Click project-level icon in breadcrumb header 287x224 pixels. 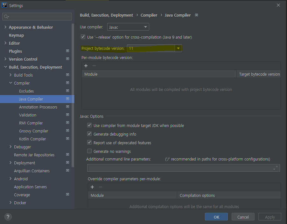click(196, 15)
